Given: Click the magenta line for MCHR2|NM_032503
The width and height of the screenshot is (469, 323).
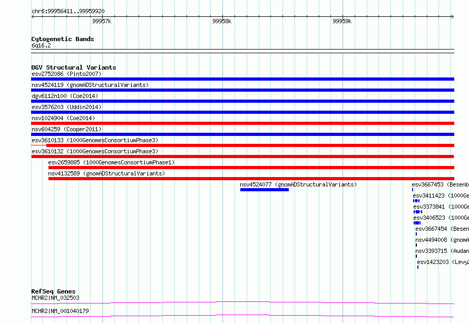Looking at the screenshot, I should (x=242, y=302).
